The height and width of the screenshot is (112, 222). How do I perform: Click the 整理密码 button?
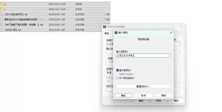click(x=143, y=87)
